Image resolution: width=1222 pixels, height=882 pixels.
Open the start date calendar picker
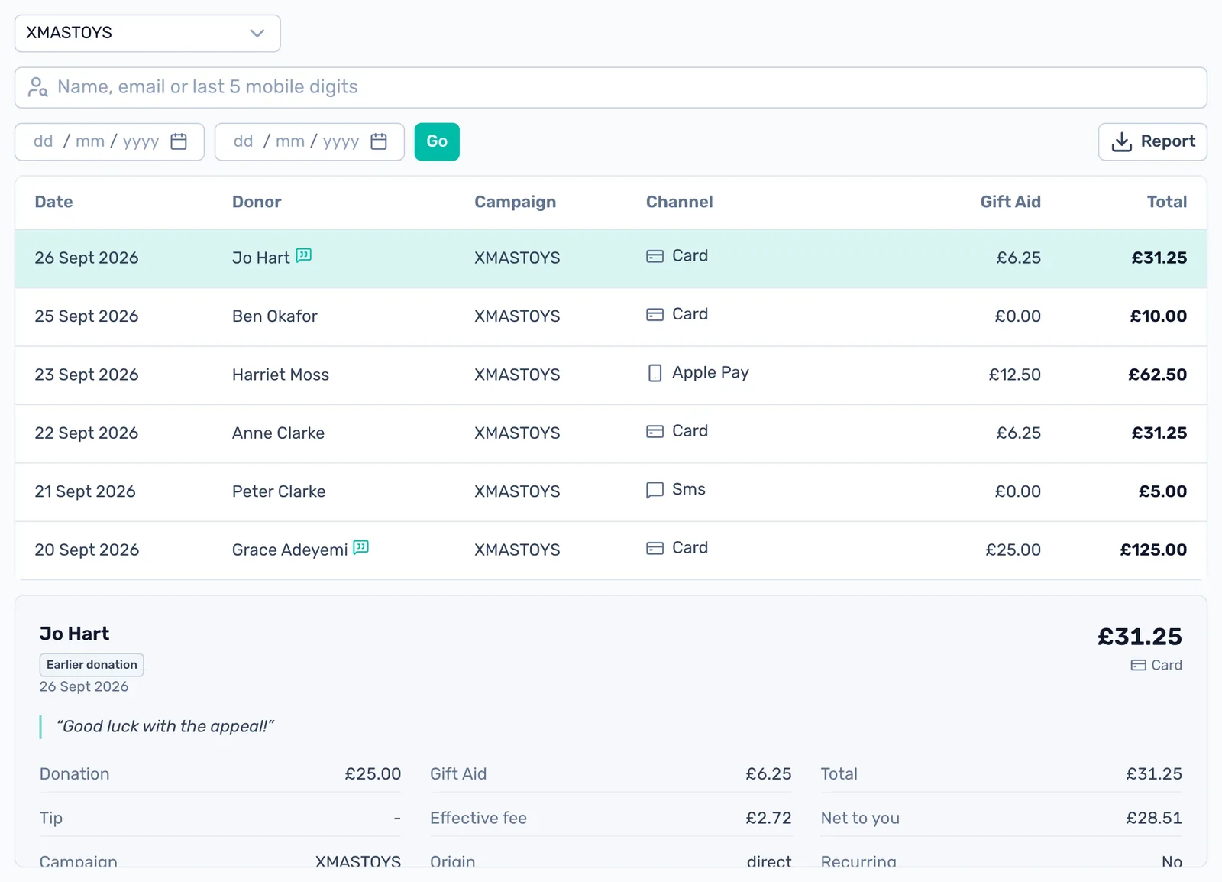point(179,141)
